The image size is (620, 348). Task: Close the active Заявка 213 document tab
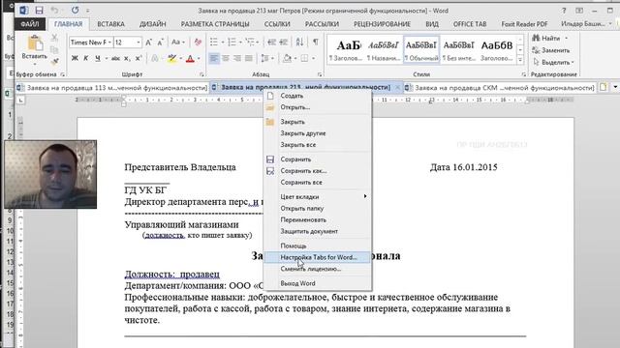point(398,88)
